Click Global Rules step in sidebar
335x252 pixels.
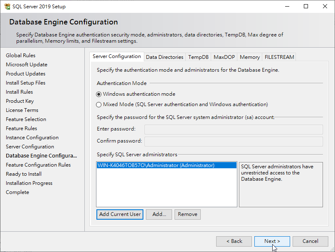pyautogui.click(x=21, y=56)
